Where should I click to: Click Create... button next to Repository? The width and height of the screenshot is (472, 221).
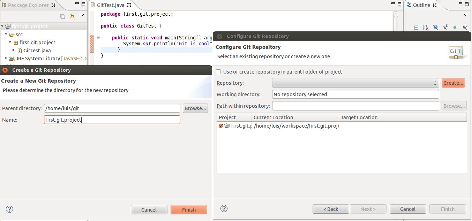click(x=453, y=83)
